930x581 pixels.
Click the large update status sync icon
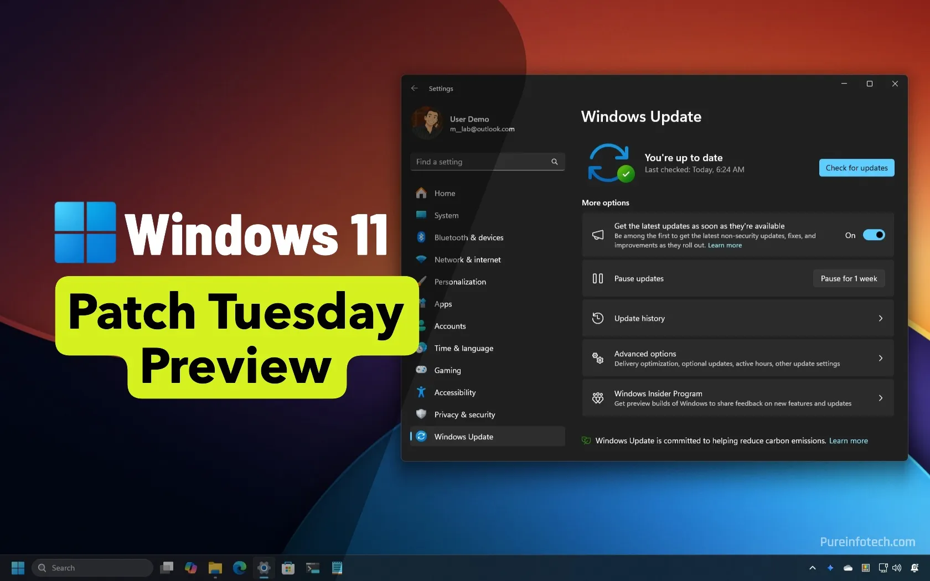click(610, 163)
